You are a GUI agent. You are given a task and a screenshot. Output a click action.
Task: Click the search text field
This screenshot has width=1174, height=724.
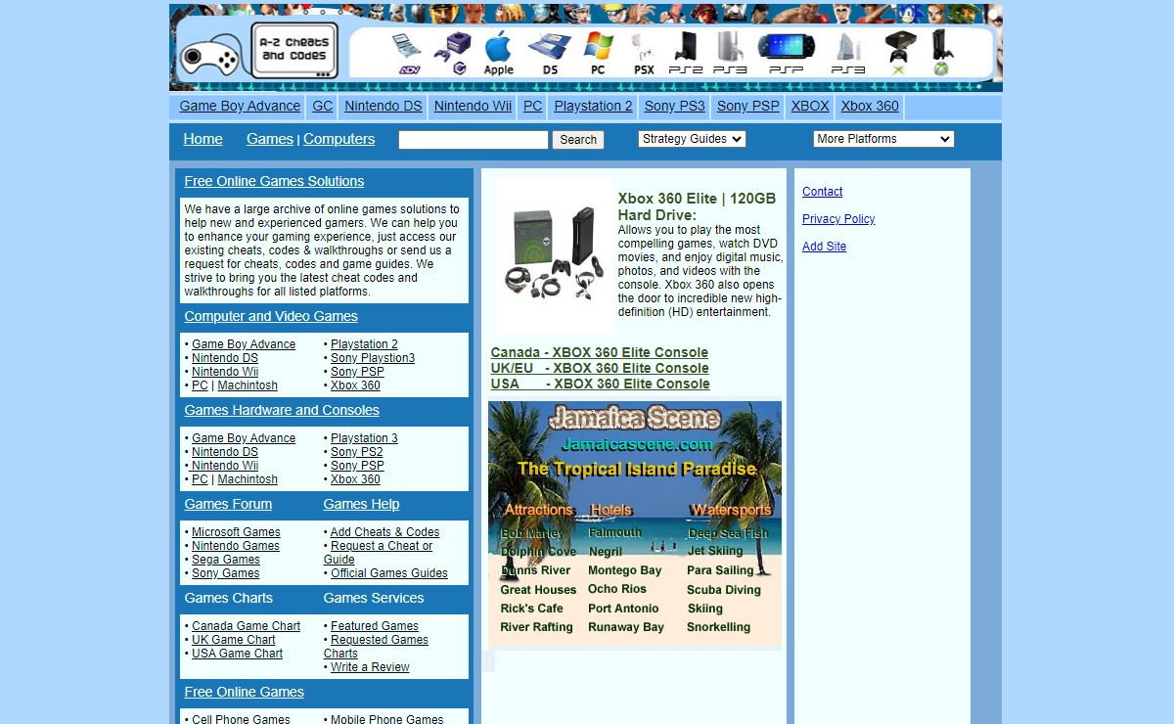[474, 140]
